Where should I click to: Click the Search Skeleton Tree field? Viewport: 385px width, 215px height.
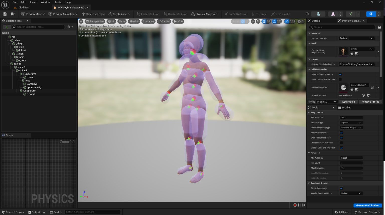[38, 27]
